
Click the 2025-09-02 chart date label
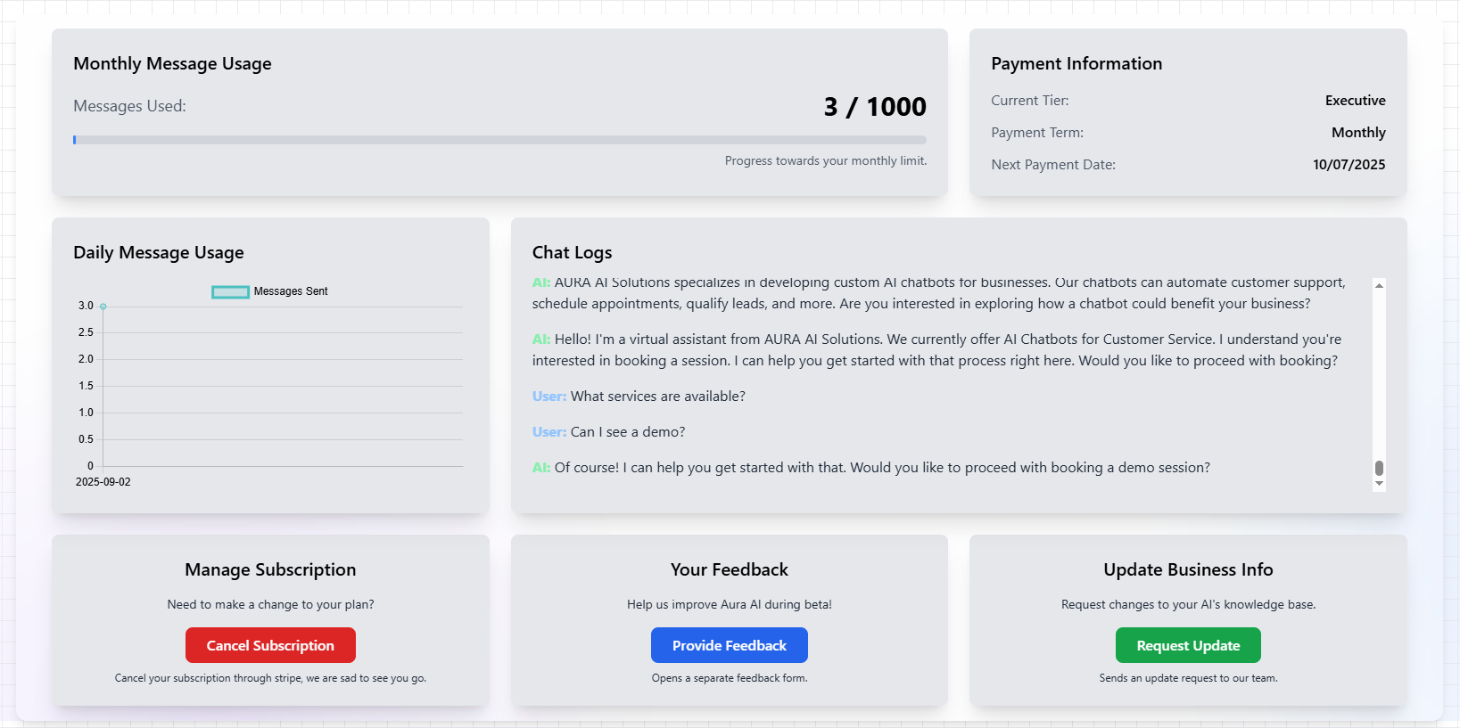tap(103, 482)
